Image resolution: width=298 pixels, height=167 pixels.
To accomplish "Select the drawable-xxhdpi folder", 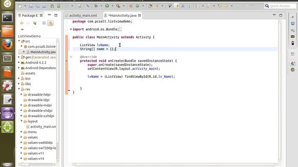I will [x=39, y=116].
